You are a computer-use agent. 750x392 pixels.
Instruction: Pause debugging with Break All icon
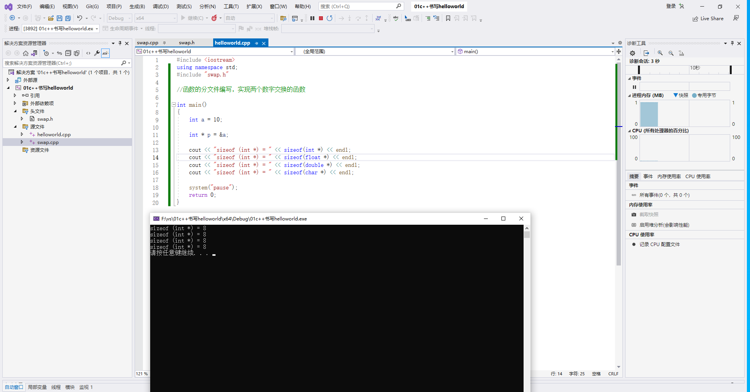coord(312,18)
